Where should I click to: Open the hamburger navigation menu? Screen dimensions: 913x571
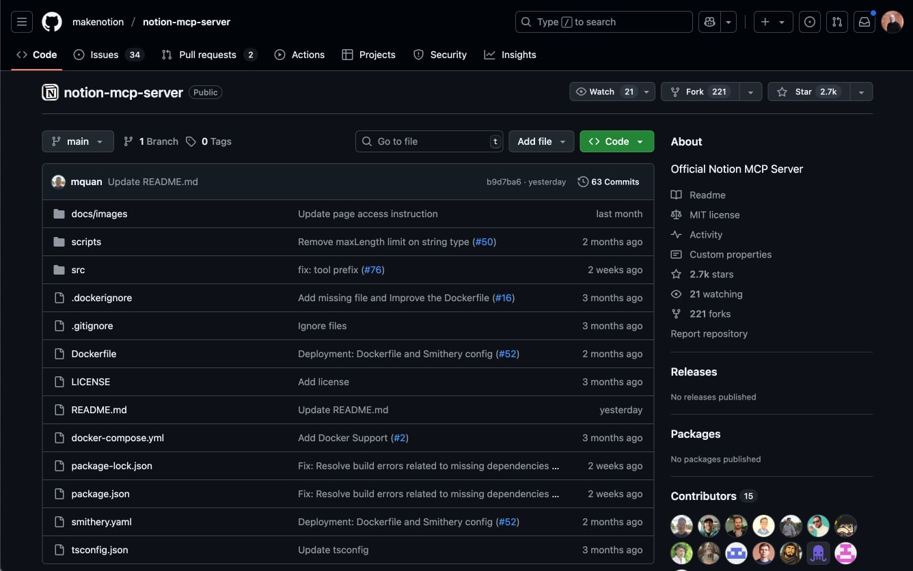22,22
